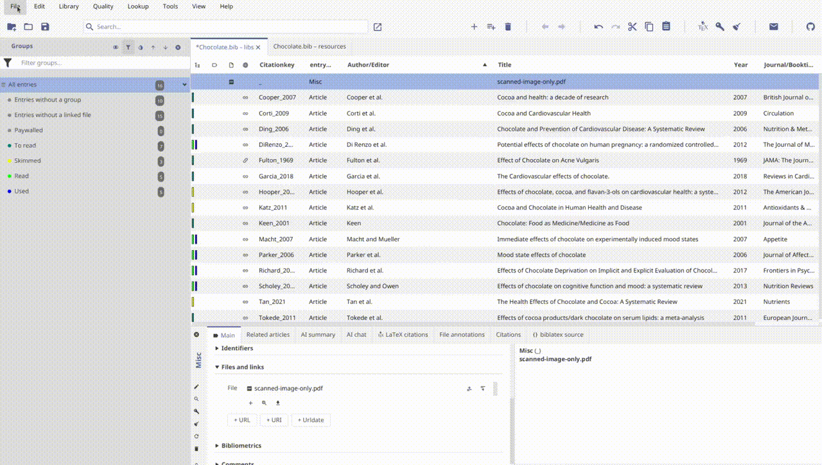
Task: Focus the Search field in the toolbar
Action: coord(225,27)
